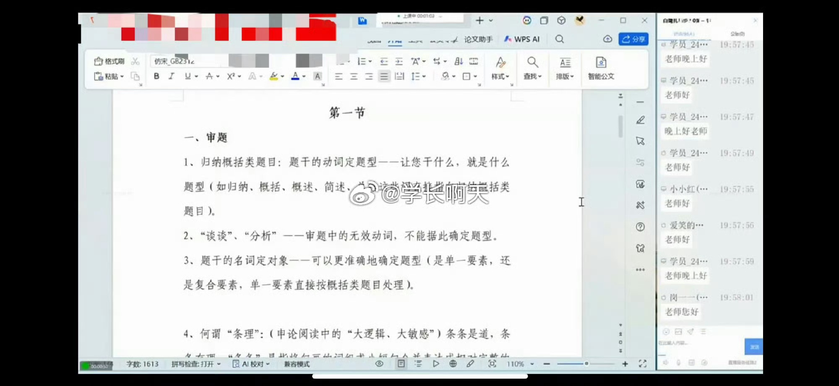Viewport: 839px width, 386px height.
Task: Toggle eye protection mode icon
Action: point(379,364)
